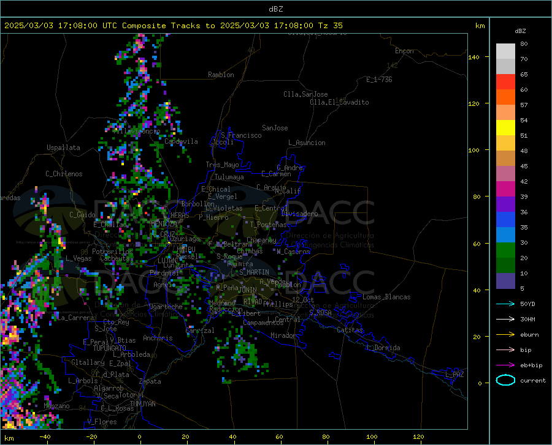Click the dBZ title at top center

click(275, 9)
